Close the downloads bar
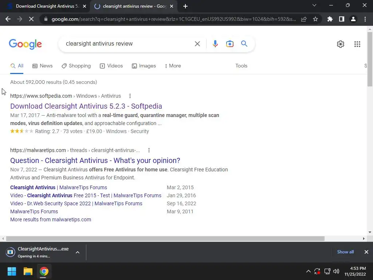Viewport: 373px width, 280px height. [x=366, y=252]
